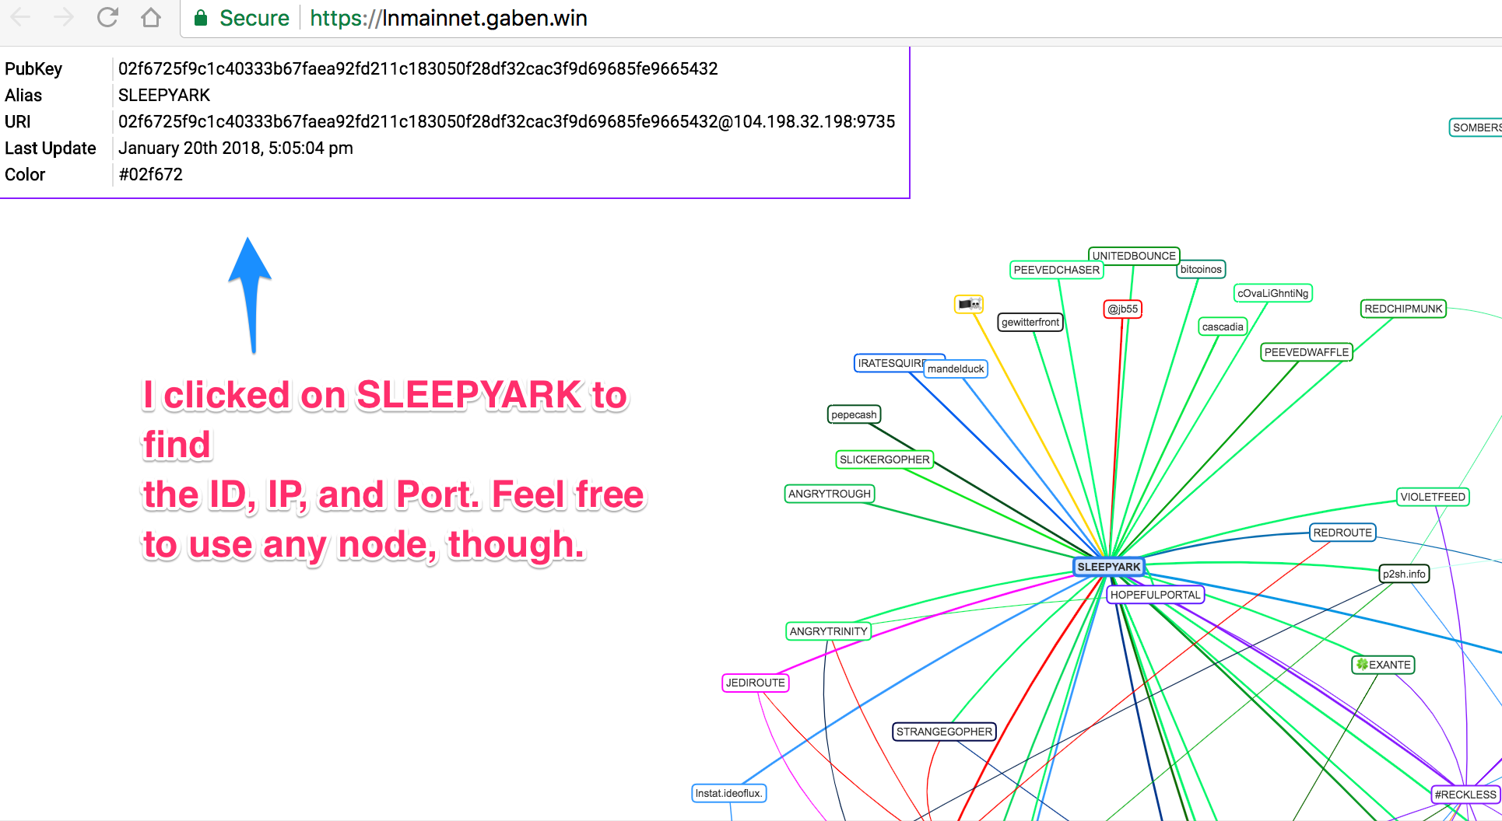Click the gewitterfront node
This screenshot has height=821, width=1502.
1030,322
